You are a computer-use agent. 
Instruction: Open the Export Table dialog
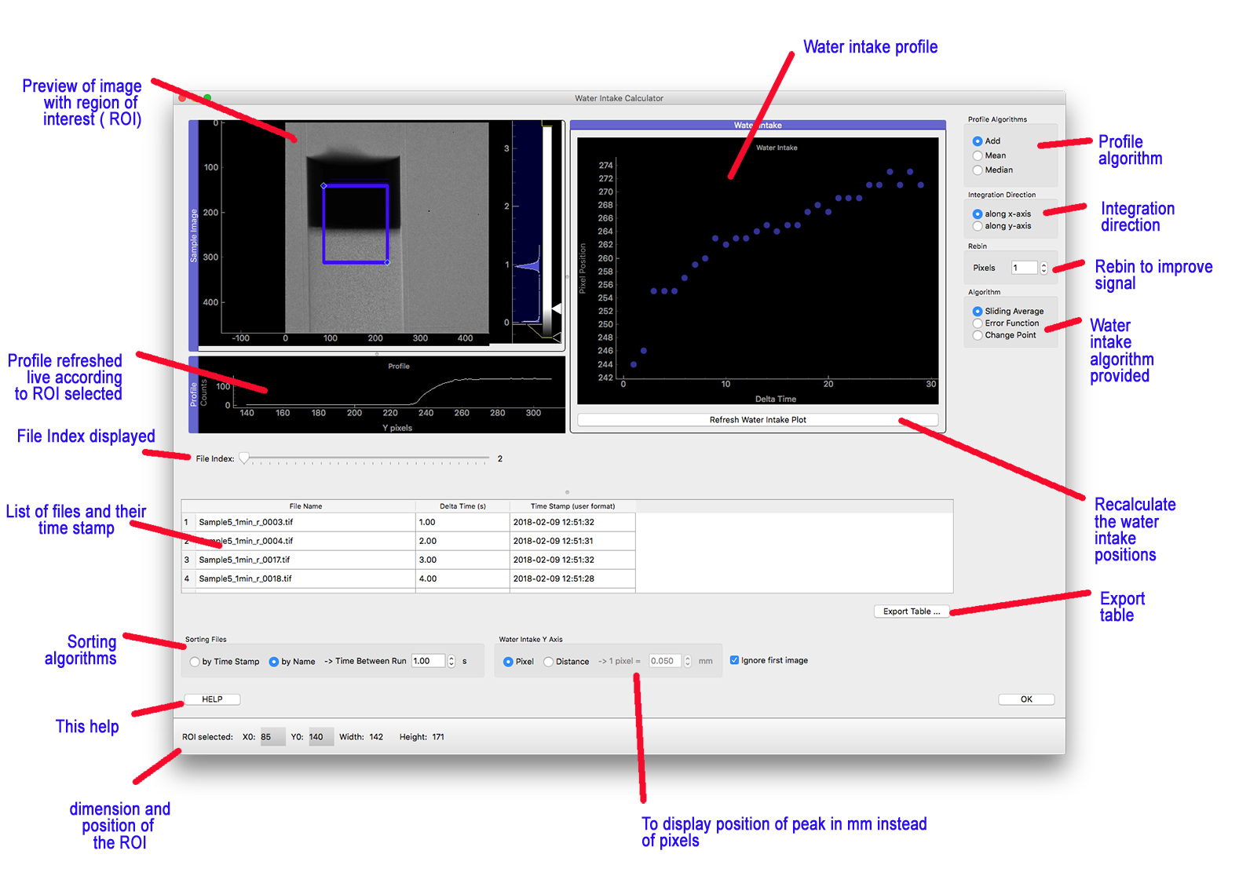coord(911,611)
